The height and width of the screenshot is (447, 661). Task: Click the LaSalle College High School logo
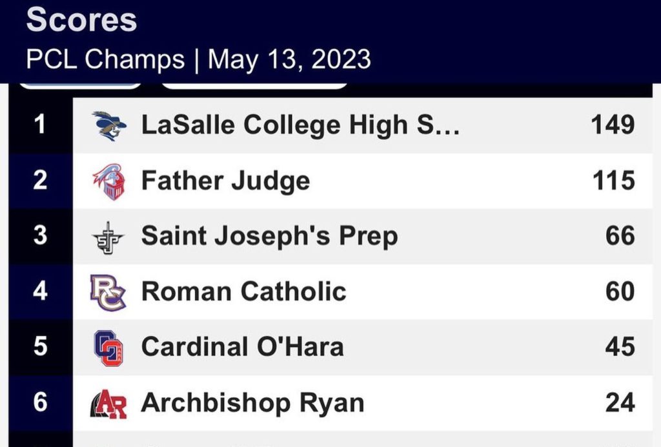pyautogui.click(x=108, y=125)
